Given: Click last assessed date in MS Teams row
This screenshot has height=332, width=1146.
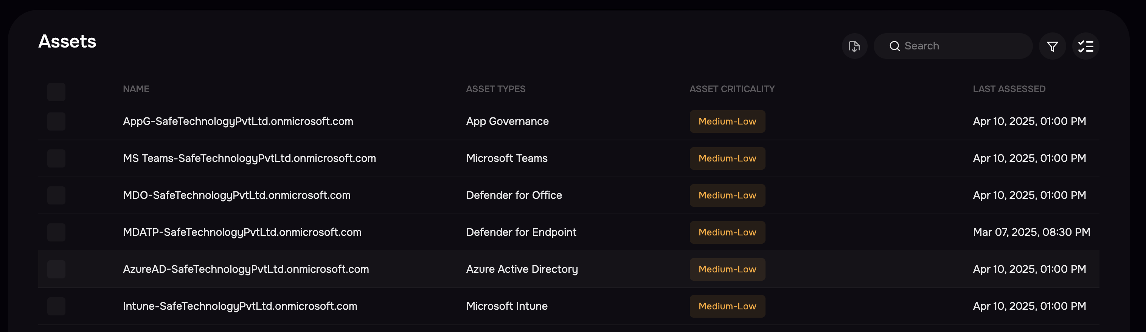Looking at the screenshot, I should click(1030, 158).
